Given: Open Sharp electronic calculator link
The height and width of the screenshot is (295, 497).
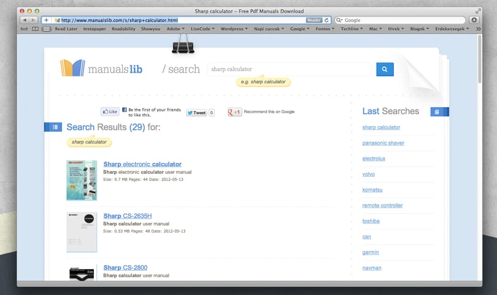Looking at the screenshot, I should [x=142, y=164].
